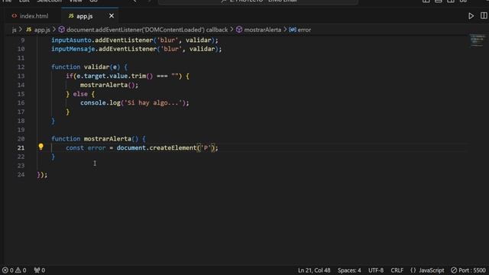Click line number 12 in gutter

(x=21, y=67)
